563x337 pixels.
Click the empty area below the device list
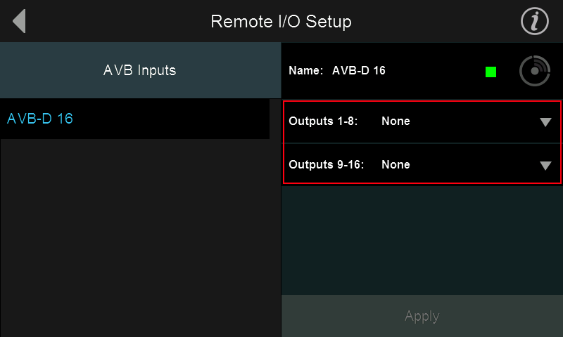click(140, 238)
